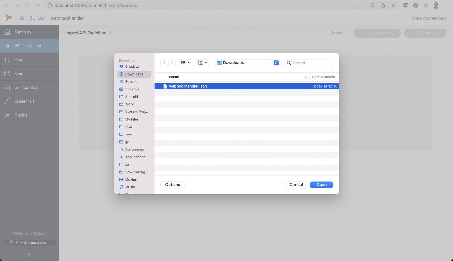Image resolution: width=453 pixels, height=261 pixels.
Task: Click the file dialog Search field
Action: 312,63
